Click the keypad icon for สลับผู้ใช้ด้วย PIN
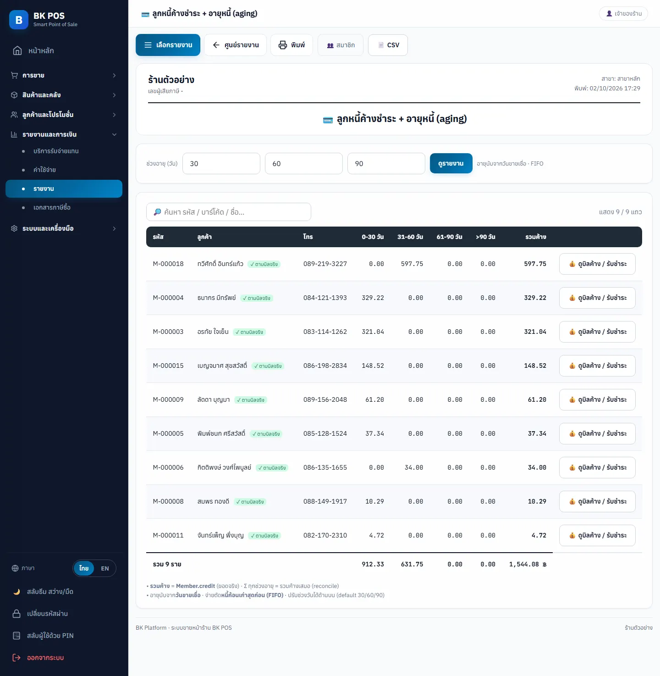The width and height of the screenshot is (660, 676). [x=16, y=636]
